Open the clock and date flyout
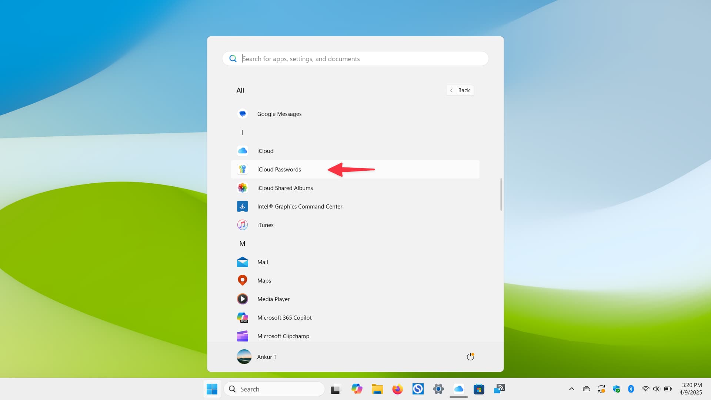711x400 pixels. [691, 389]
